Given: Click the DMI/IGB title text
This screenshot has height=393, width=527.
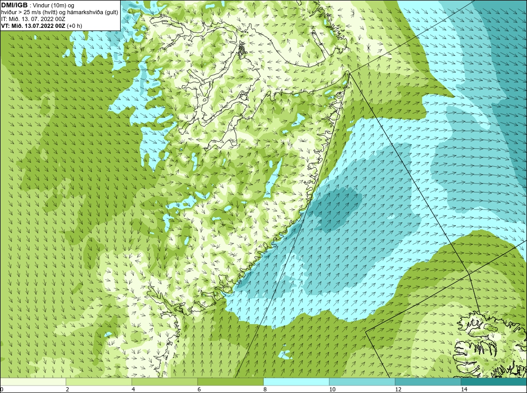Looking at the screenshot, I should click(x=14, y=5).
